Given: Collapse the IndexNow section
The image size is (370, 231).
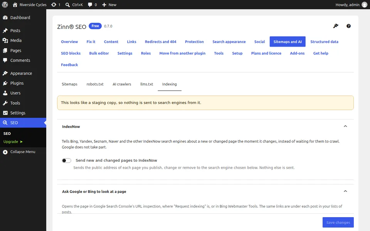Looking at the screenshot, I should point(345,126).
